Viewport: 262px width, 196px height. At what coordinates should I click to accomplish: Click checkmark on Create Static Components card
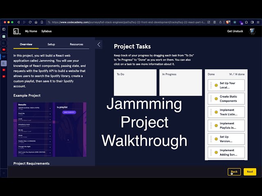(216, 99)
